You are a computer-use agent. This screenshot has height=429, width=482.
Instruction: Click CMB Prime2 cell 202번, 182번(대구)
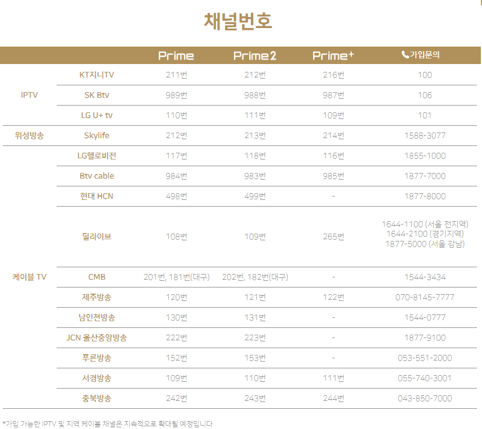click(255, 277)
